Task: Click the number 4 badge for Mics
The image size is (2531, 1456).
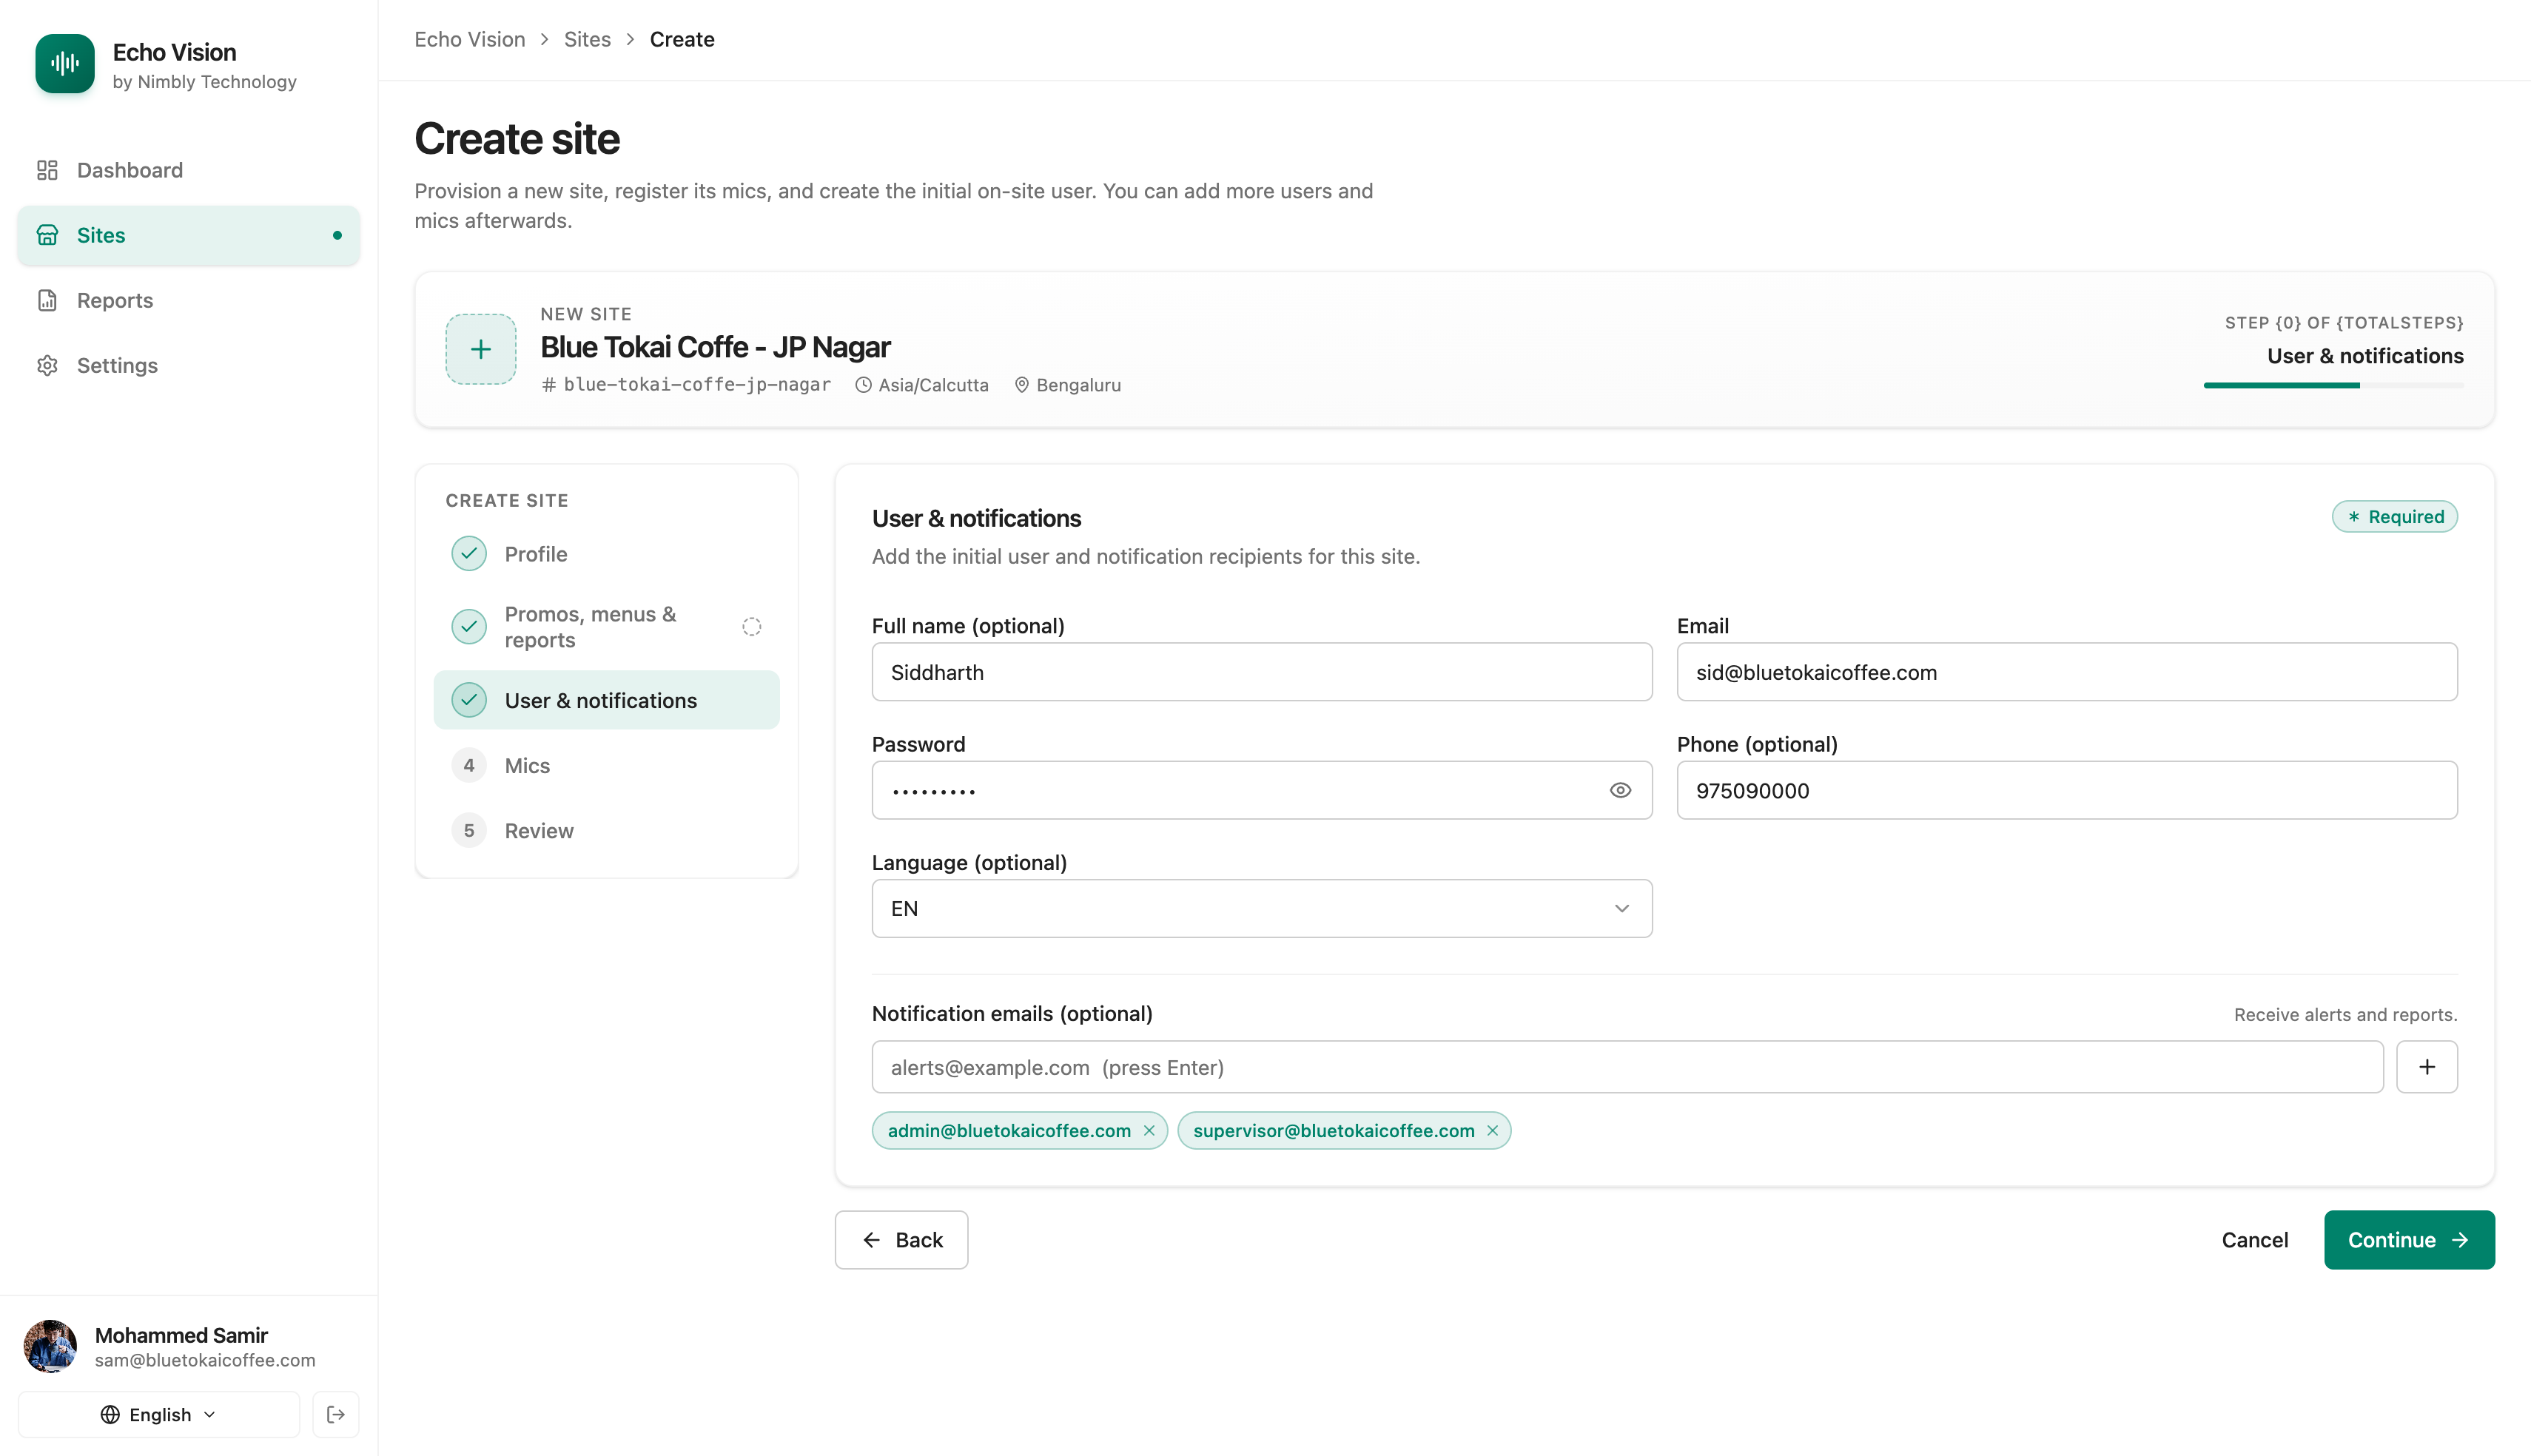Action: (x=469, y=765)
